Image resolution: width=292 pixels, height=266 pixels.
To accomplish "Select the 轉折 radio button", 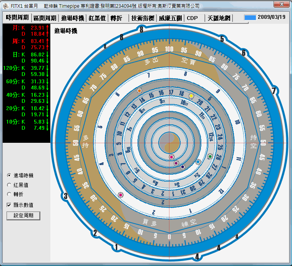I will click(x=9, y=194).
